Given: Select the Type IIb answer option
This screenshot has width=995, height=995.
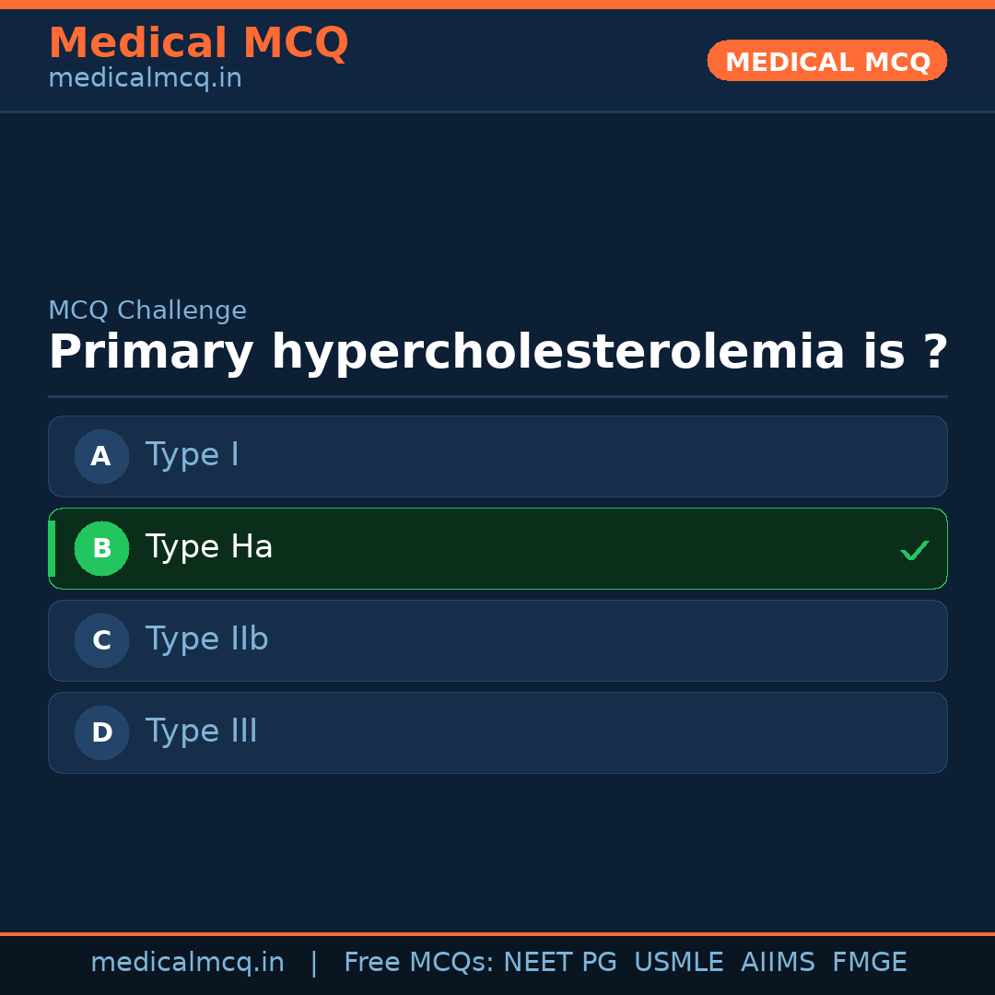Looking at the screenshot, I should (206, 639).
